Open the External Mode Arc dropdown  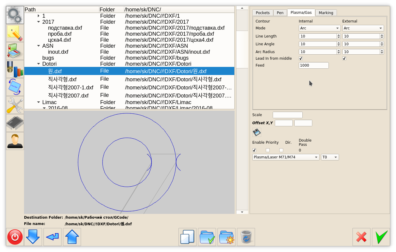tap(363, 28)
